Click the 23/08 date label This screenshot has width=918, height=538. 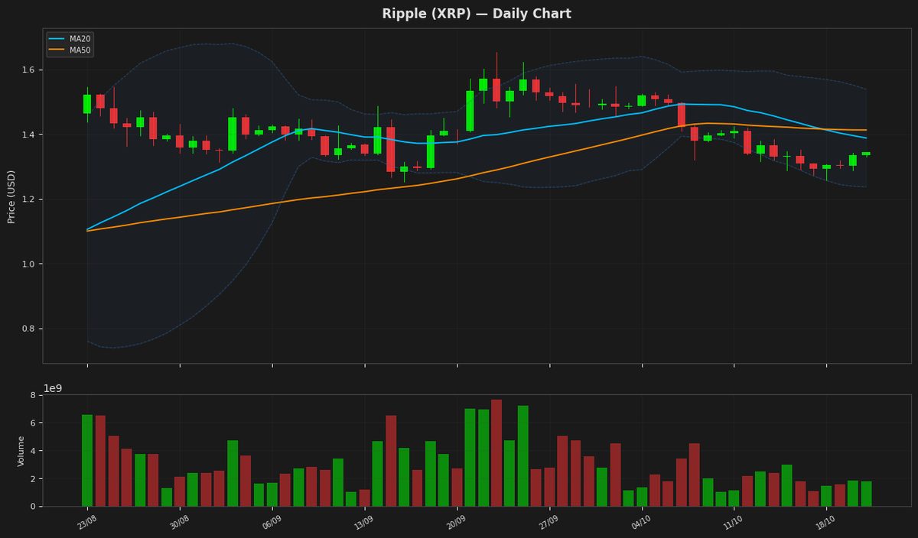(86, 522)
